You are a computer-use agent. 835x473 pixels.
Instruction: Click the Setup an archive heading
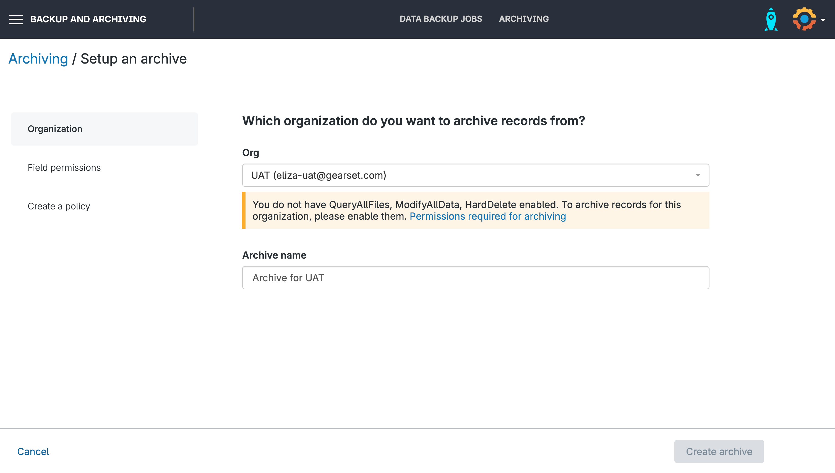pyautogui.click(x=133, y=59)
